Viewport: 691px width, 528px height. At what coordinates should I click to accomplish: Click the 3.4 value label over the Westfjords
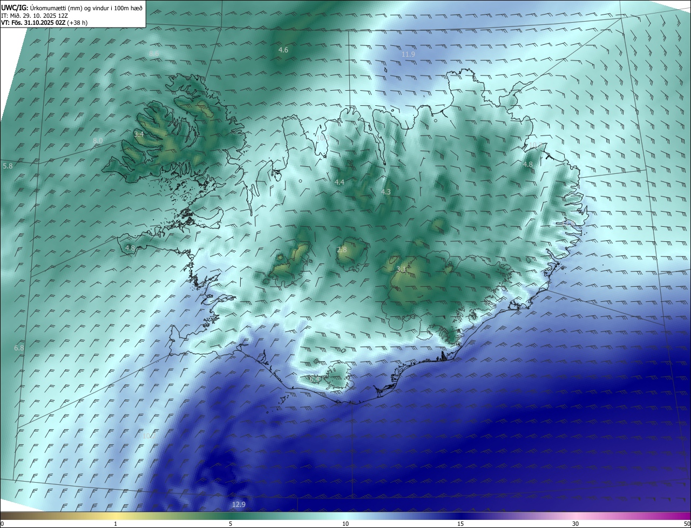(x=139, y=134)
